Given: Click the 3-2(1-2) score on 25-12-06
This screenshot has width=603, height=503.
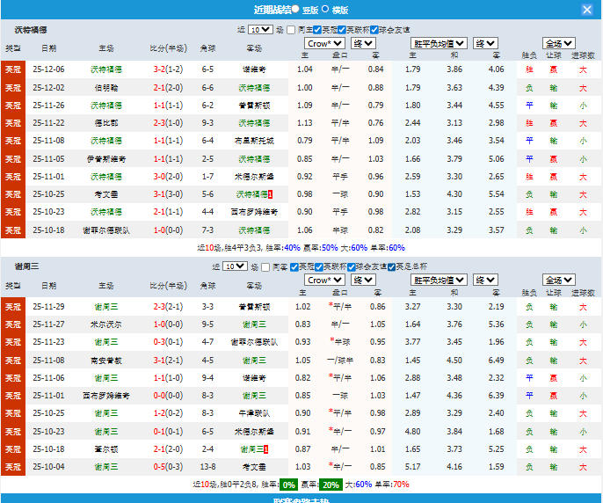Looking at the screenshot, I should click(x=168, y=69).
